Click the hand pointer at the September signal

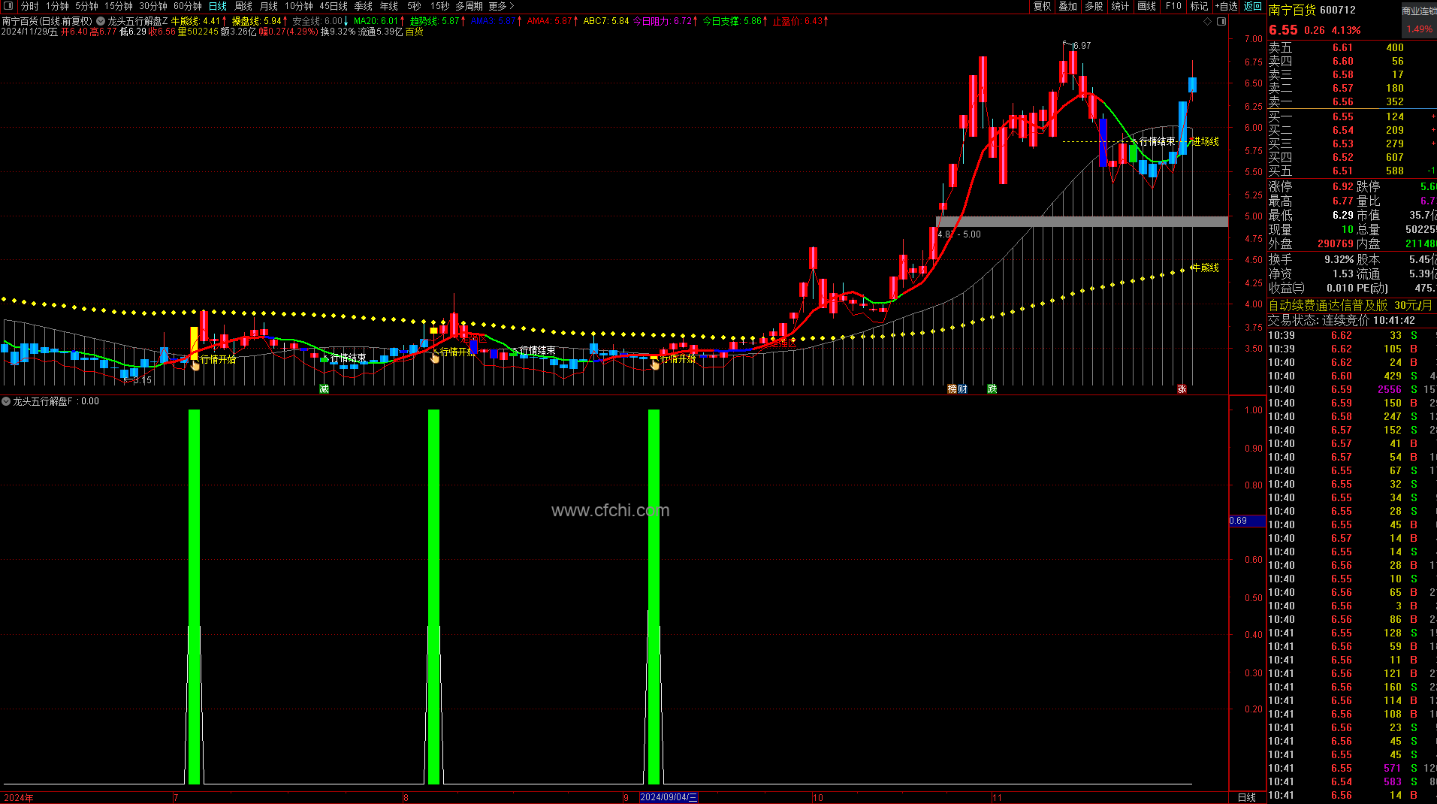(x=655, y=364)
